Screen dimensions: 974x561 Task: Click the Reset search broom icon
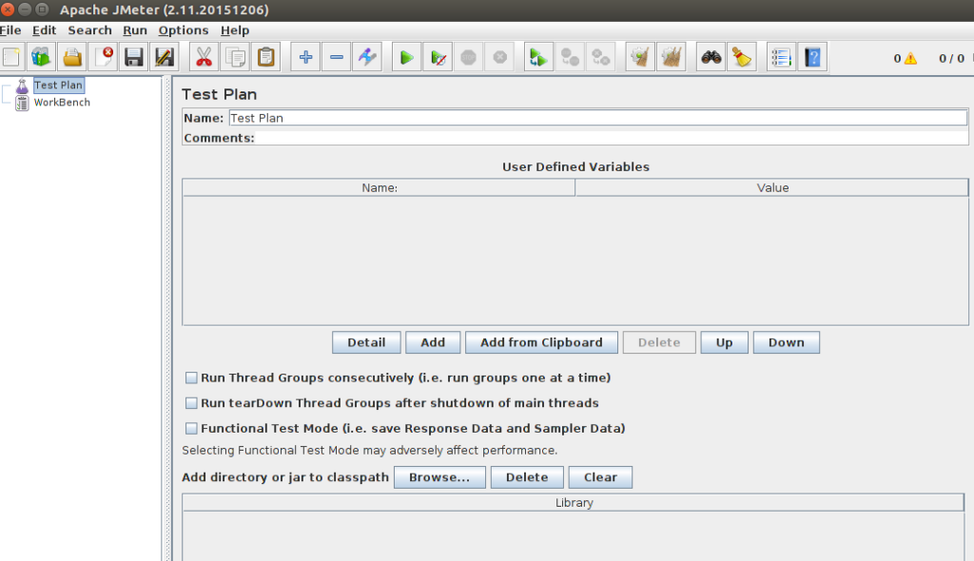pyautogui.click(x=742, y=57)
